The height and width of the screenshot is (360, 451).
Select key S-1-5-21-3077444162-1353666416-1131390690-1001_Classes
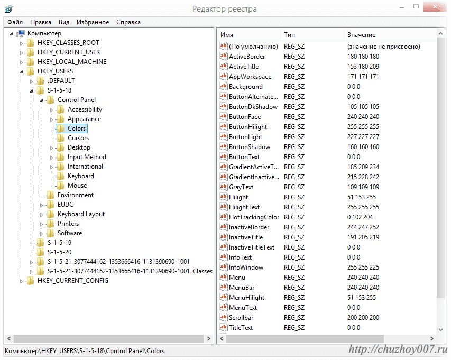(130, 271)
